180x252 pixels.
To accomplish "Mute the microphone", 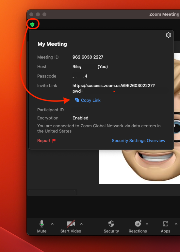I will point(42,226).
